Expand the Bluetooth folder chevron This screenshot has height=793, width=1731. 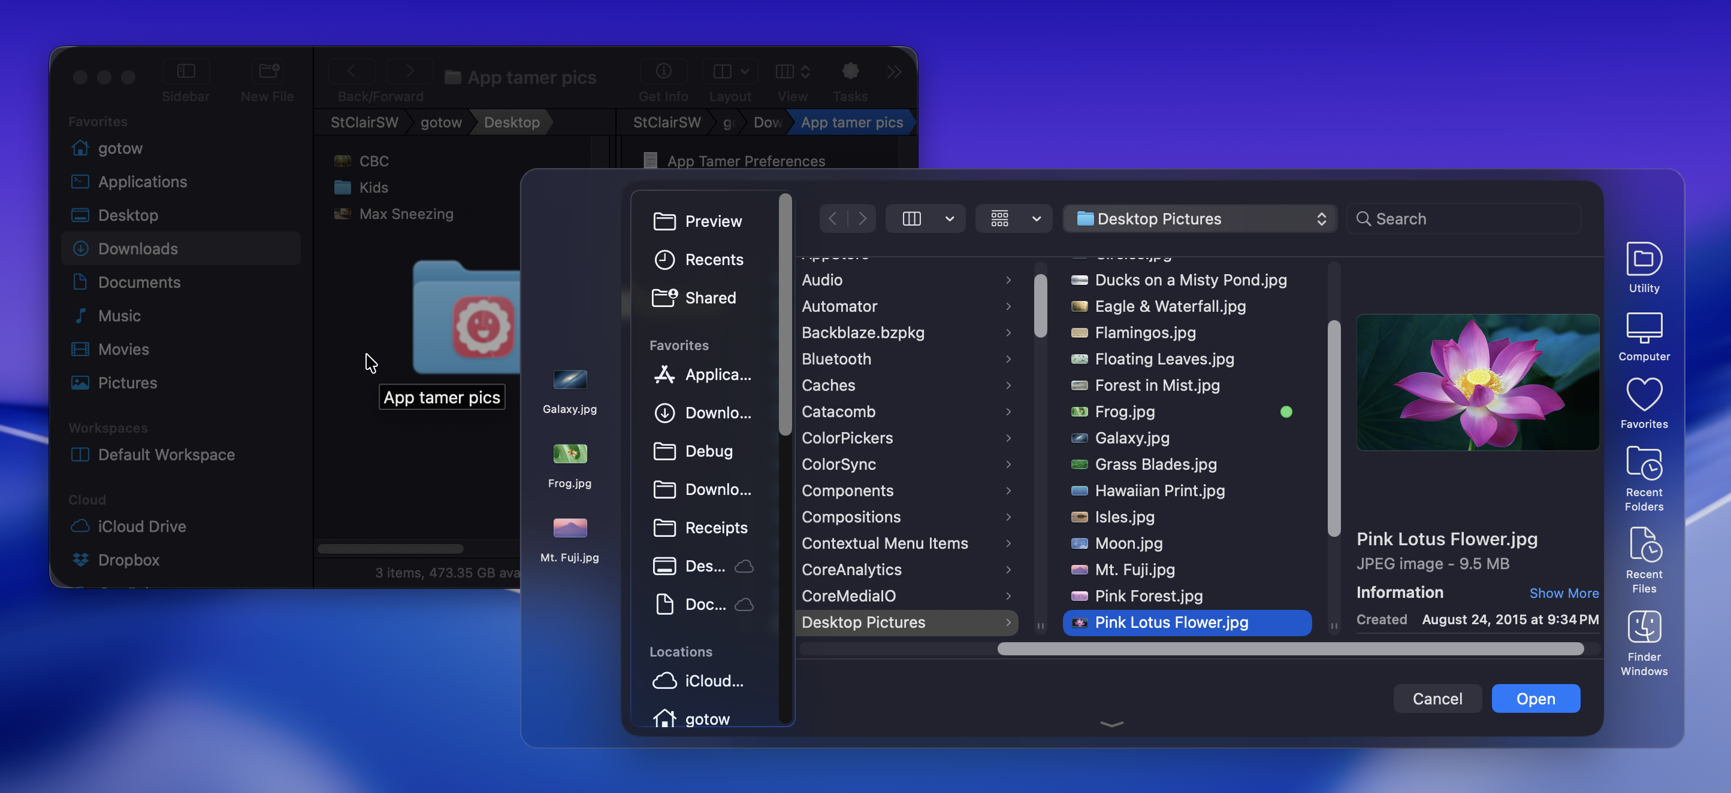tap(1008, 359)
